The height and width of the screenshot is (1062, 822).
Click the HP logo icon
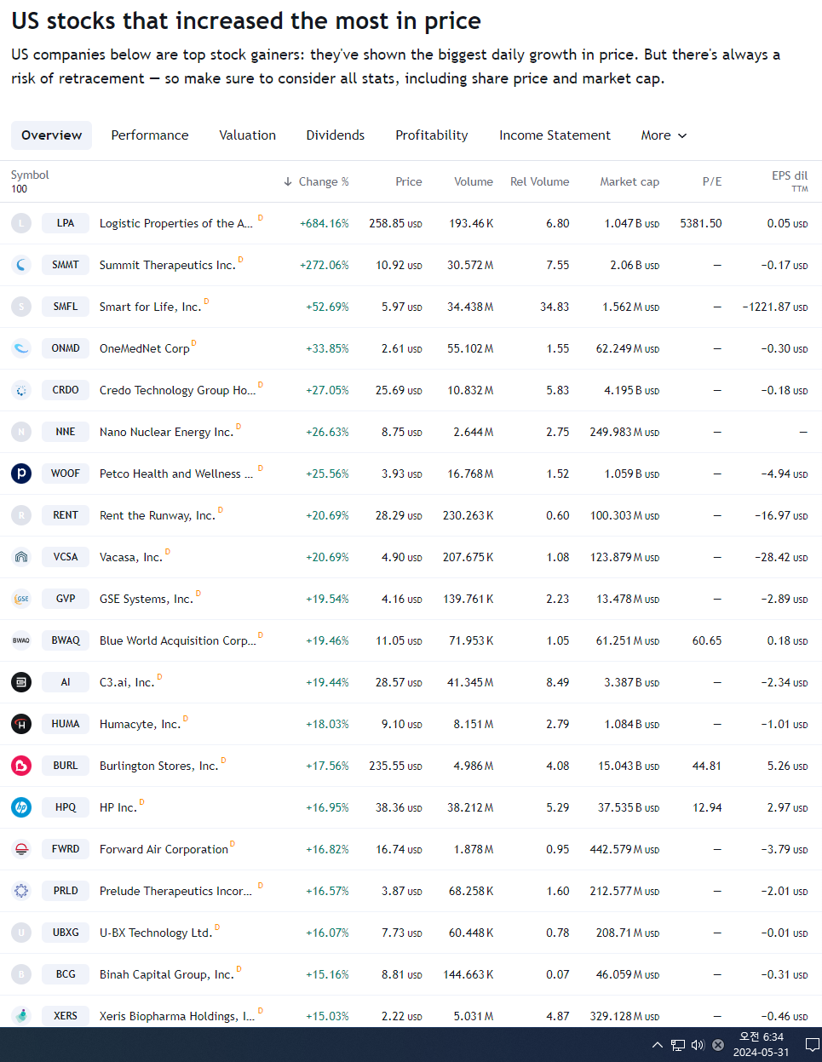21,807
